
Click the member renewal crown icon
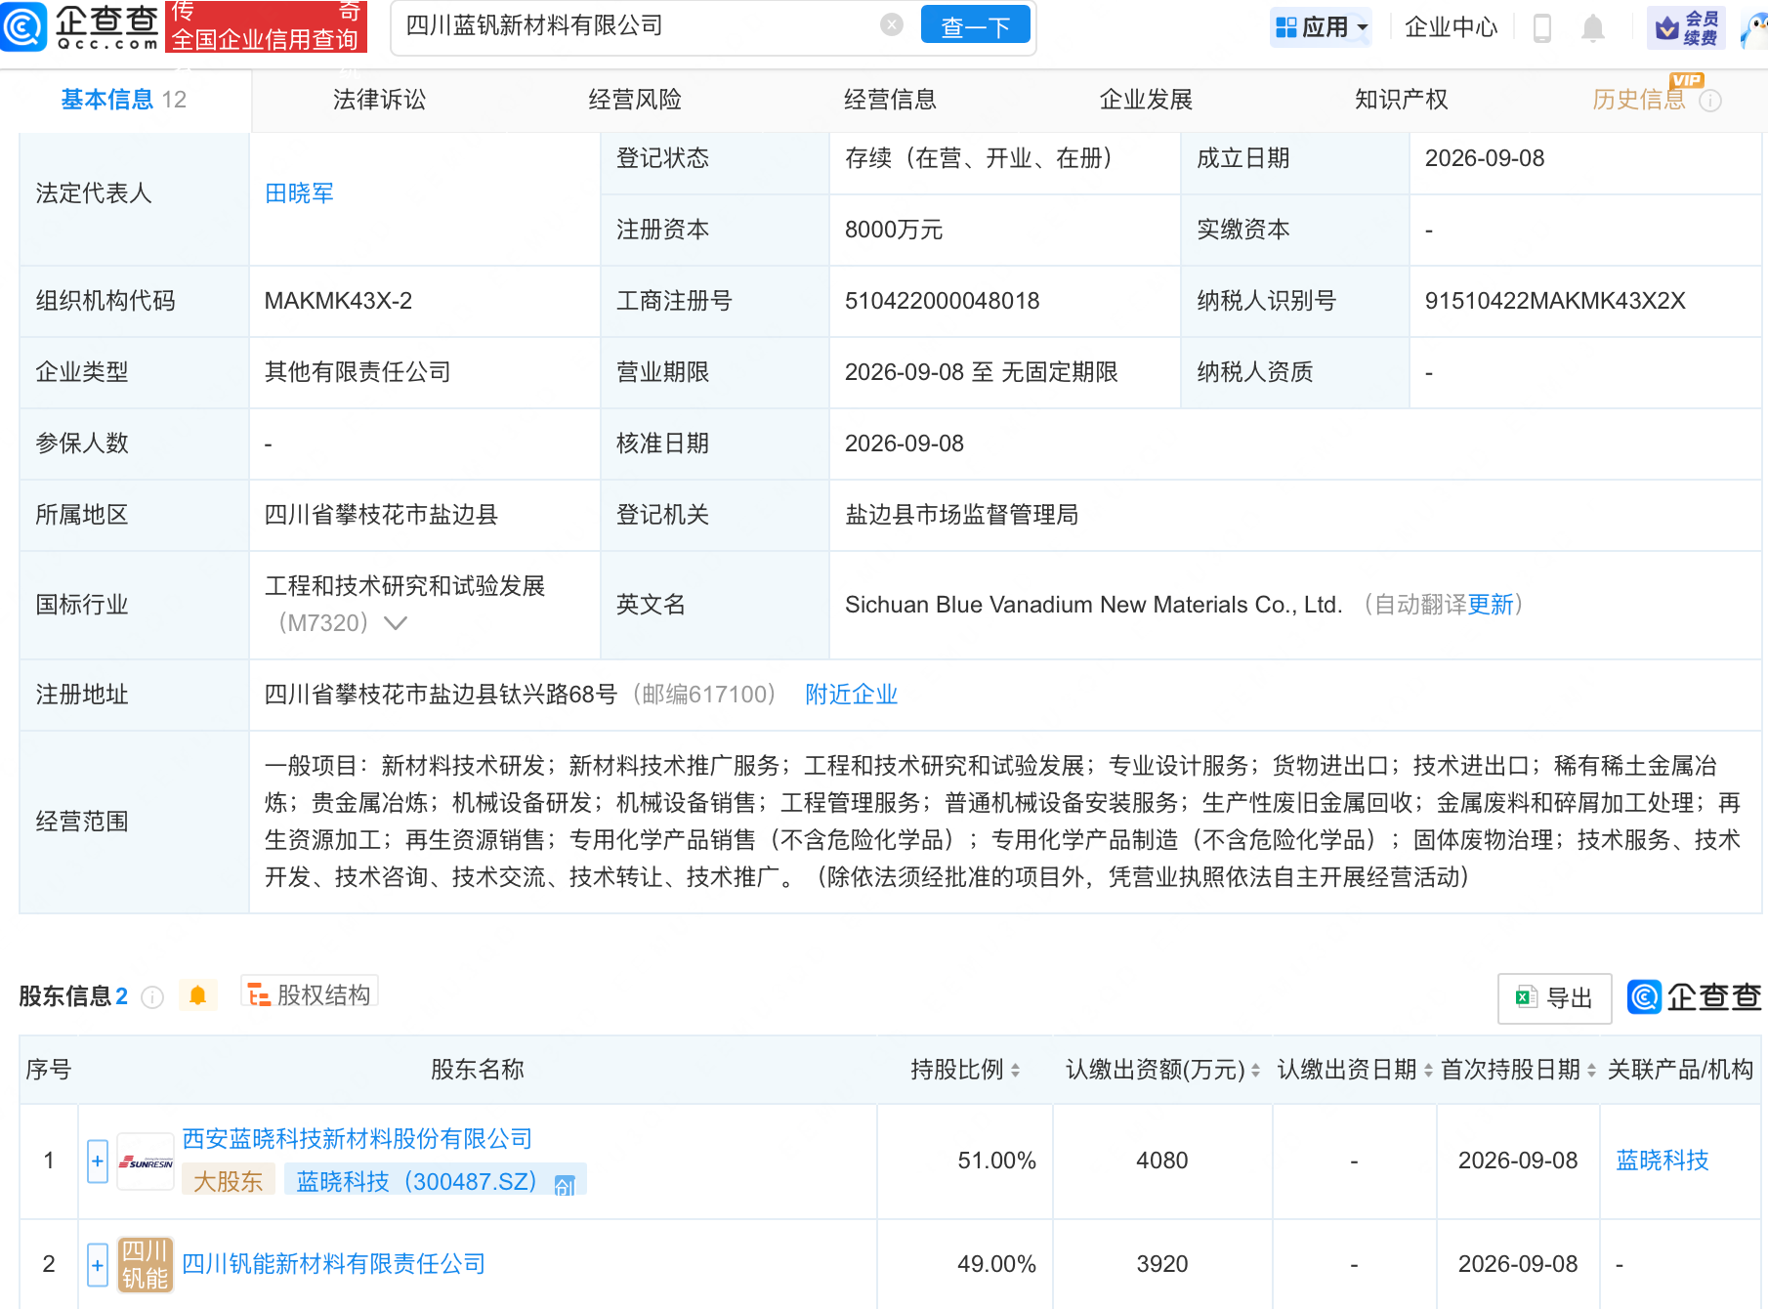click(x=1667, y=27)
